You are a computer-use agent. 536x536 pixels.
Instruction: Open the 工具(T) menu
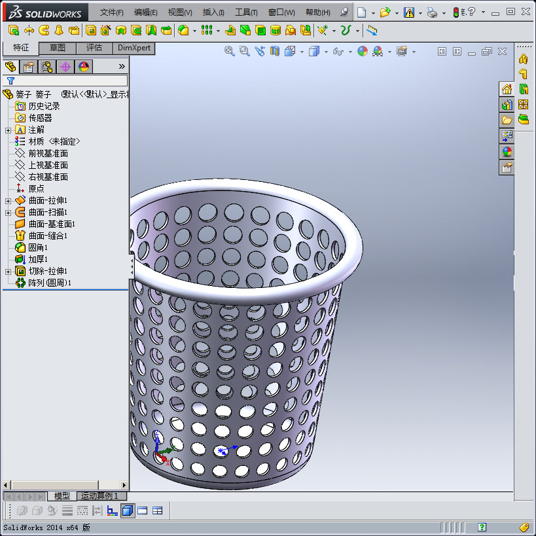click(x=245, y=12)
